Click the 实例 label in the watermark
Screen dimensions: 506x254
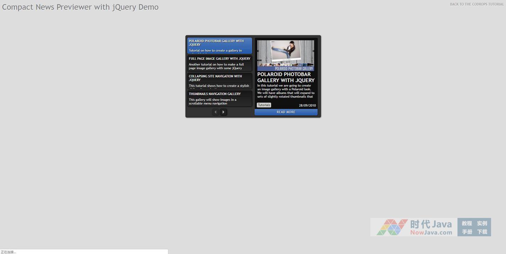pos(482,223)
